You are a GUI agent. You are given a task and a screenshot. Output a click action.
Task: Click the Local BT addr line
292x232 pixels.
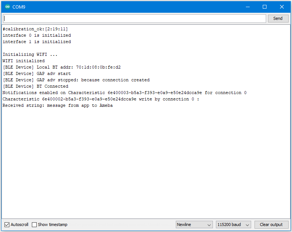coord(61,67)
